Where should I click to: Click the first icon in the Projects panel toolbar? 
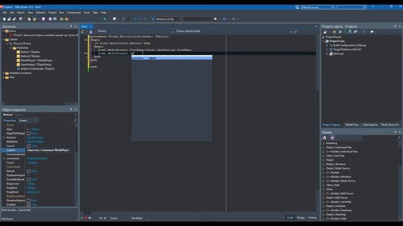tap(325, 32)
